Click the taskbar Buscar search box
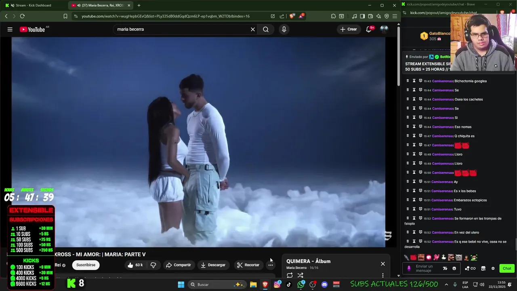This screenshot has width=517, height=291. (x=218, y=285)
